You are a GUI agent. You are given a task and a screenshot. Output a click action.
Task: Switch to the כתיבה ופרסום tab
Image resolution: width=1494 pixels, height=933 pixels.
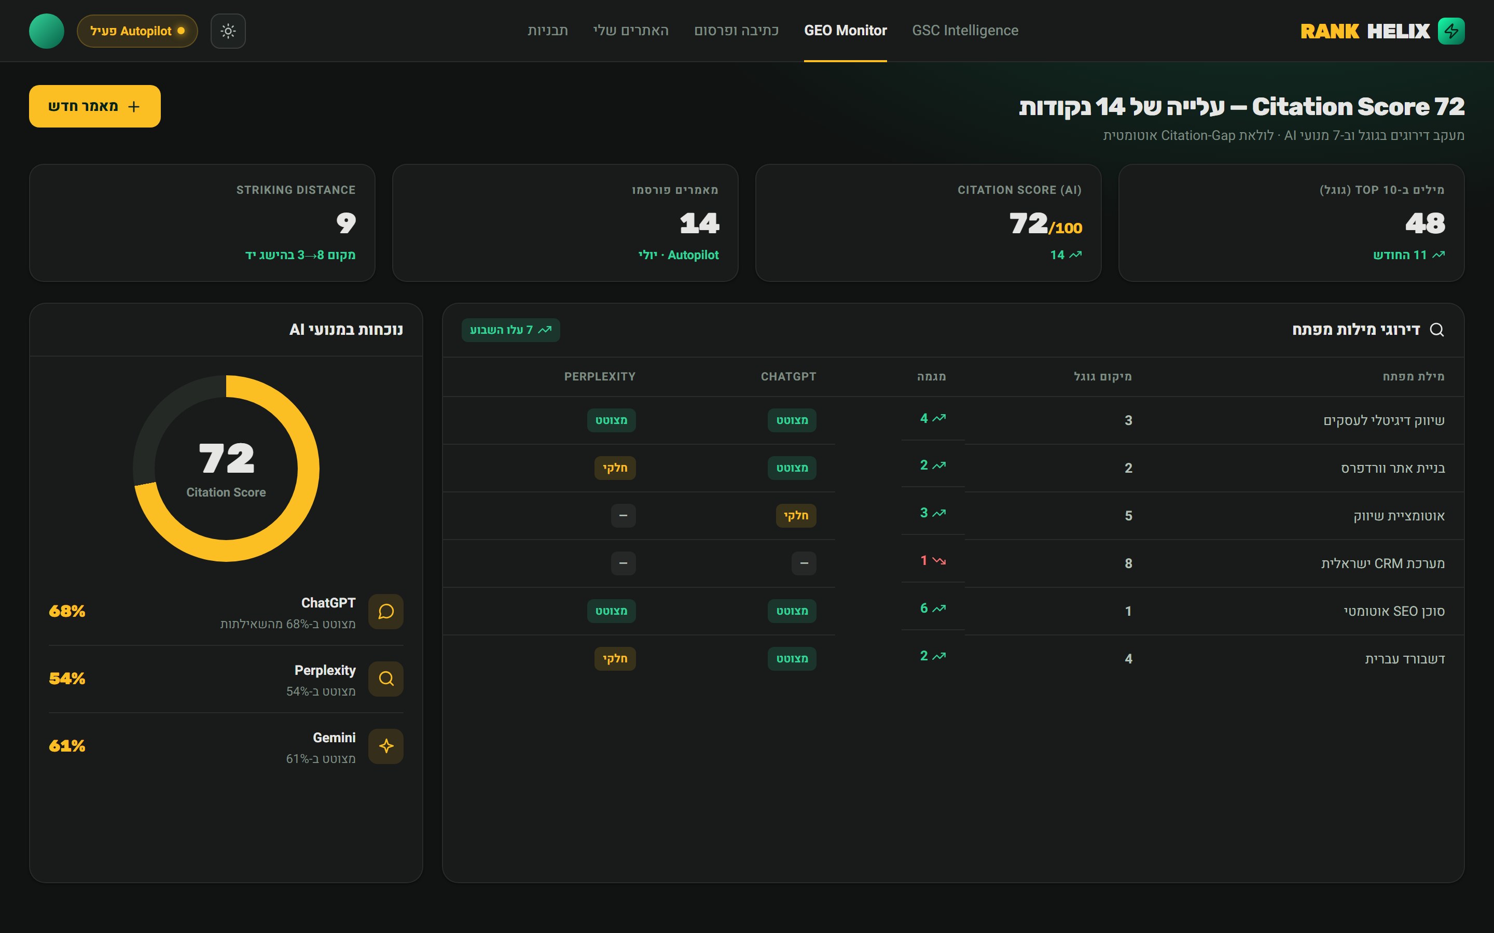pyautogui.click(x=736, y=30)
